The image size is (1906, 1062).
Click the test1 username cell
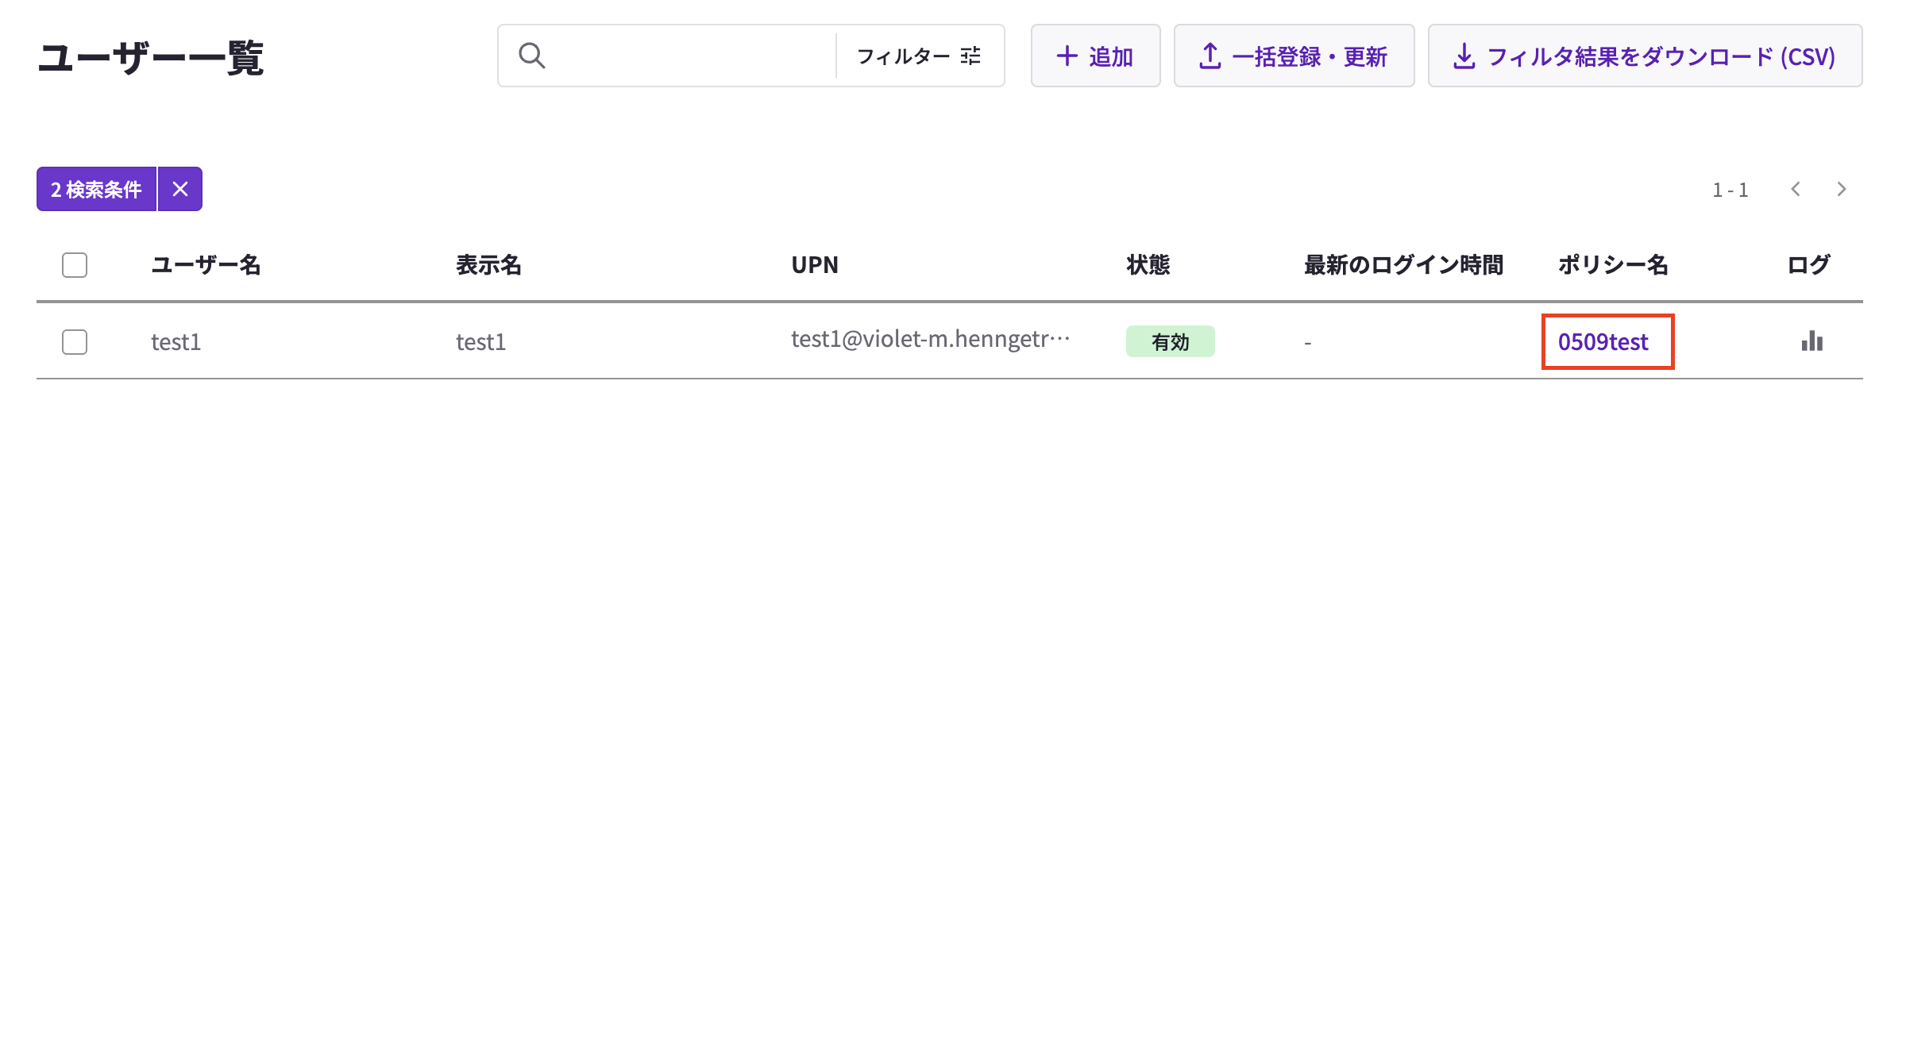point(176,342)
